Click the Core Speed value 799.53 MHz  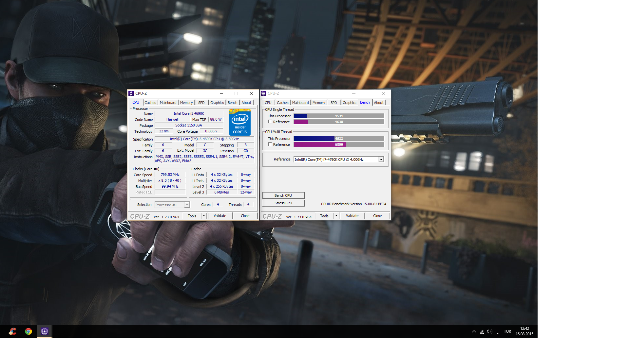[170, 175]
